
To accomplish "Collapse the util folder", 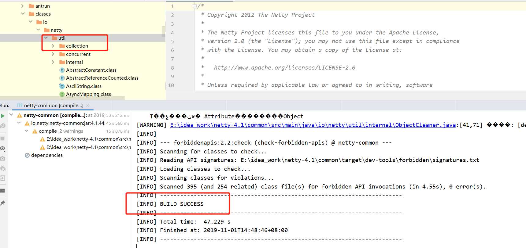I will pyautogui.click(x=46, y=38).
